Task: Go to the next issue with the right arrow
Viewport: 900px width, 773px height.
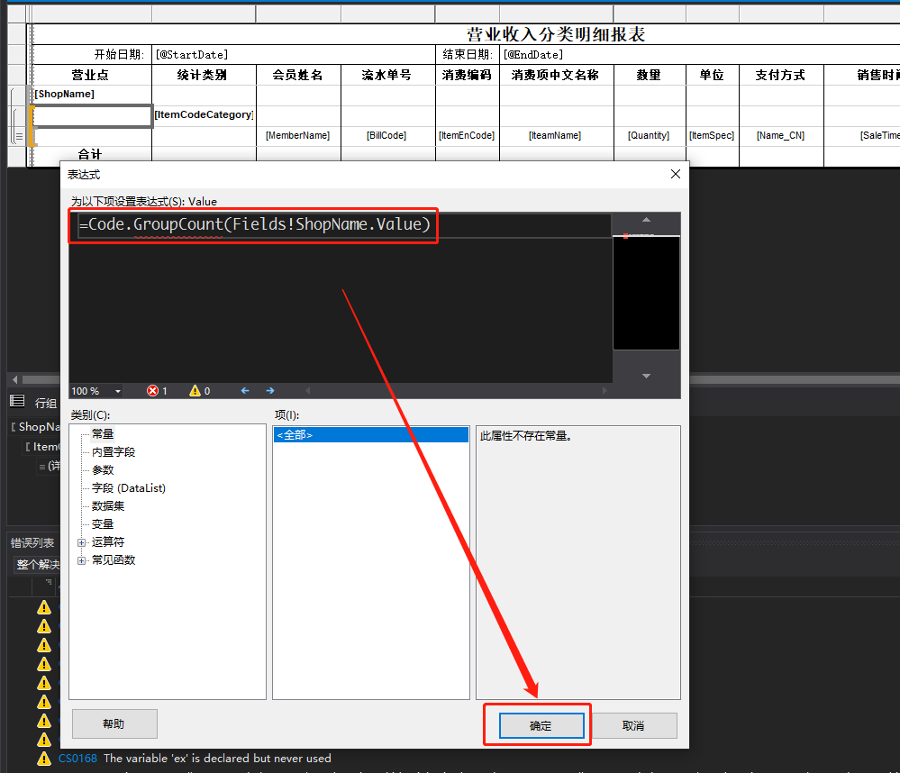Action: tap(270, 391)
